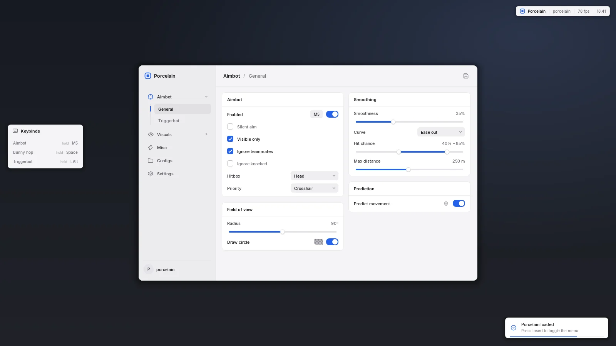Click the Aimbot breadcrumb in the header

click(x=231, y=76)
